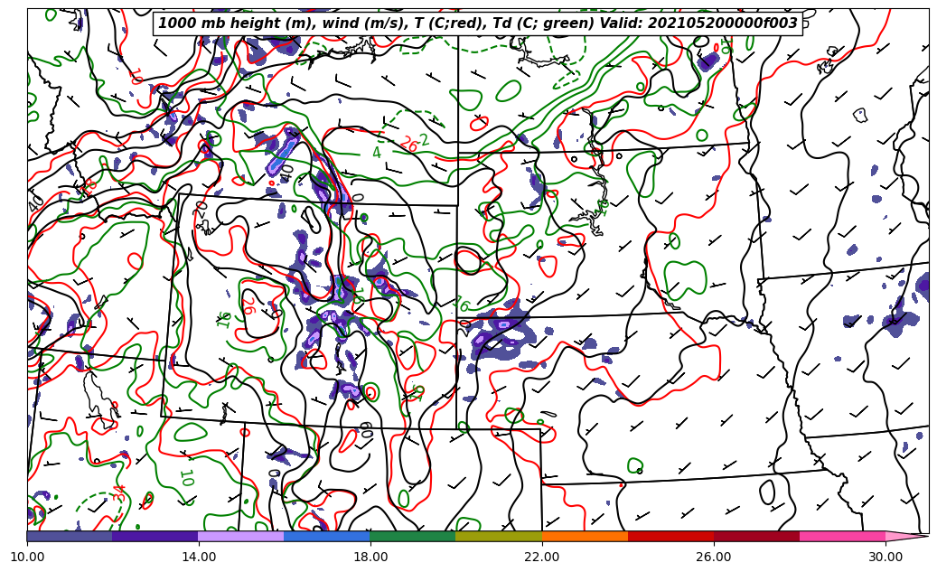Choose the olive-yellow colorbar segment

[x=499, y=536]
